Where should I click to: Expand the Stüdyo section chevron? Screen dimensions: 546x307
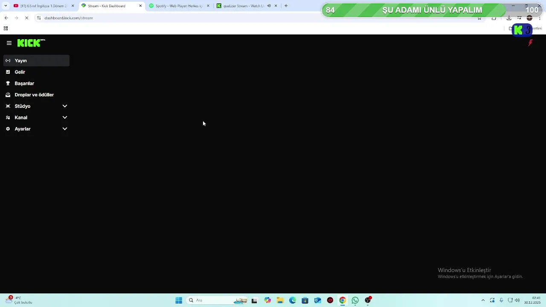pyautogui.click(x=65, y=106)
